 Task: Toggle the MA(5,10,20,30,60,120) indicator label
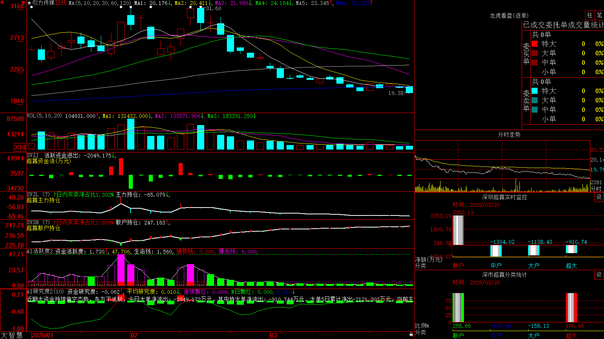click(x=100, y=3)
